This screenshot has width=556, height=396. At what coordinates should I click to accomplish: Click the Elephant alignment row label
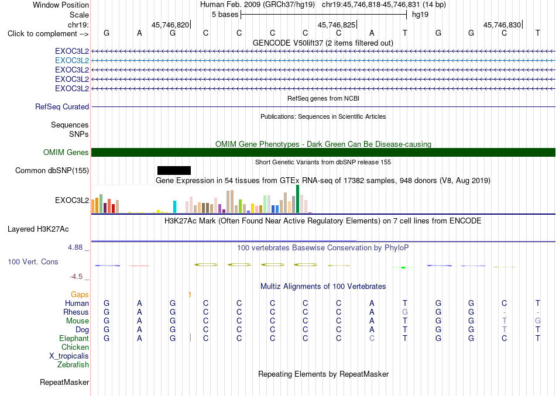coord(74,338)
